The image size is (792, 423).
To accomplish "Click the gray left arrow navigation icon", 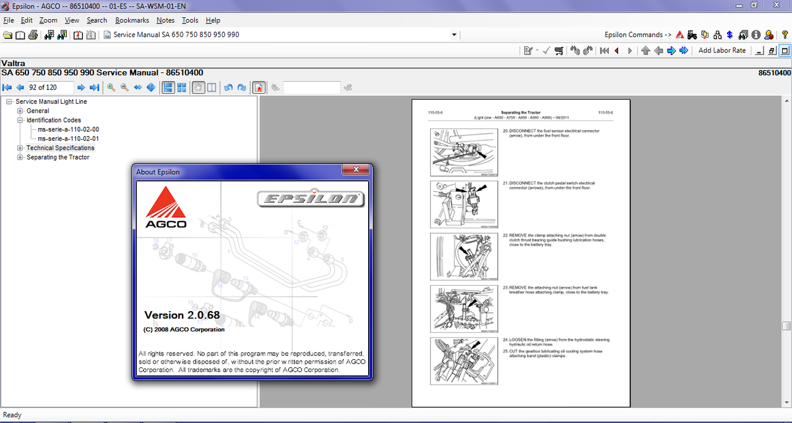I will tap(658, 51).
